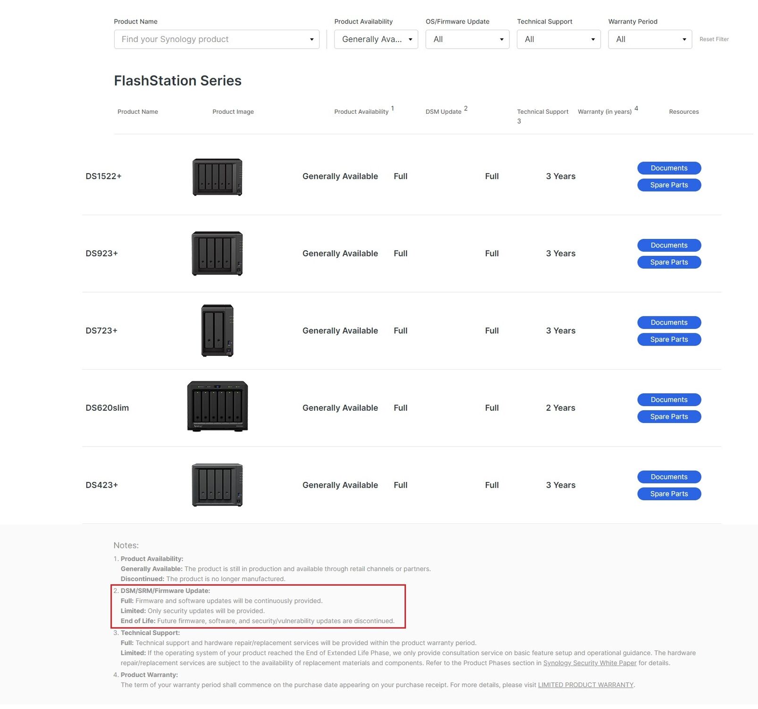Image resolution: width=758 pixels, height=709 pixels.
Task: Click the DS1522+ product name
Action: [x=103, y=176]
